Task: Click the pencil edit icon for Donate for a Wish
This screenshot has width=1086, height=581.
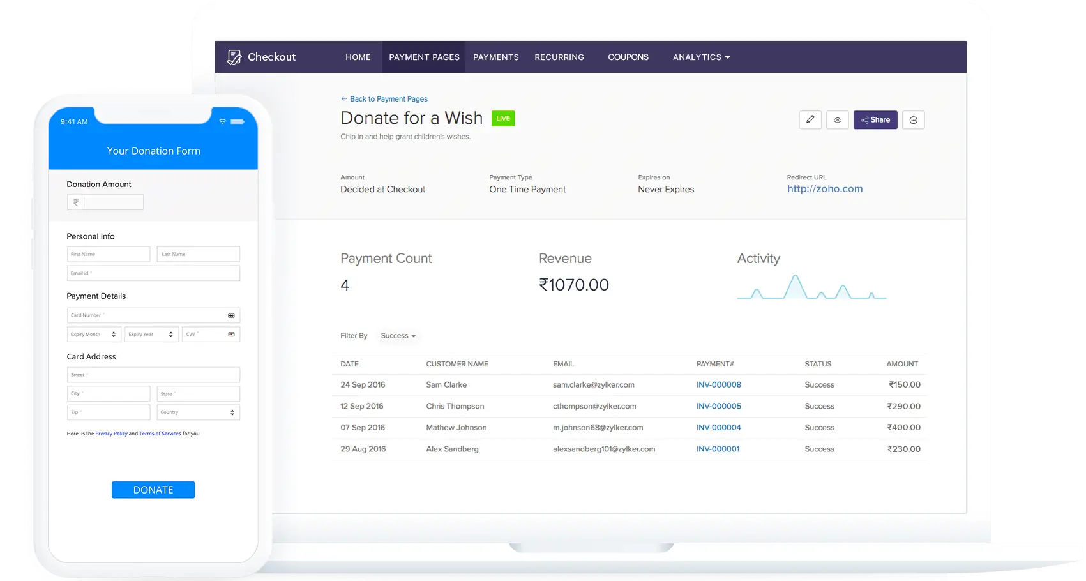Action: [x=810, y=119]
